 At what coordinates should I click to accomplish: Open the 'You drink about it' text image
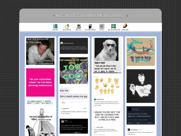40,102
